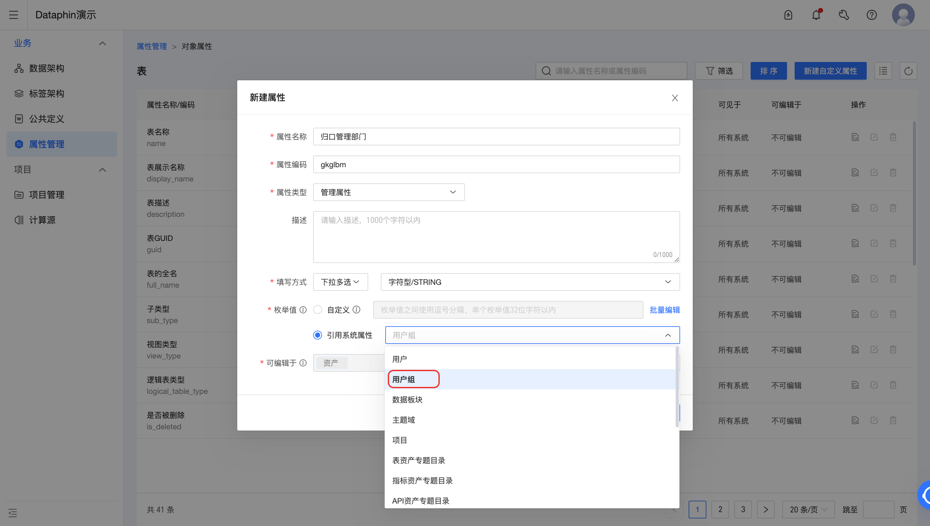Click the refresh icon beside list view
This screenshot has width=930, height=526.
click(x=908, y=71)
